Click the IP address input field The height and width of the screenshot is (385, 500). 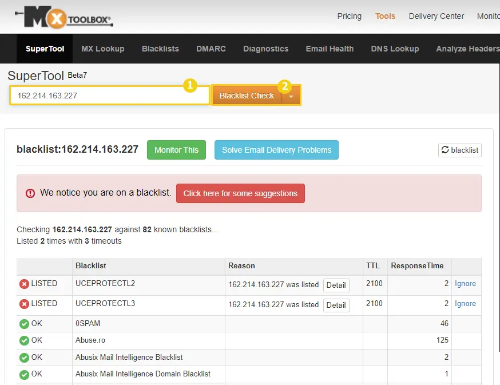pyautogui.click(x=109, y=96)
